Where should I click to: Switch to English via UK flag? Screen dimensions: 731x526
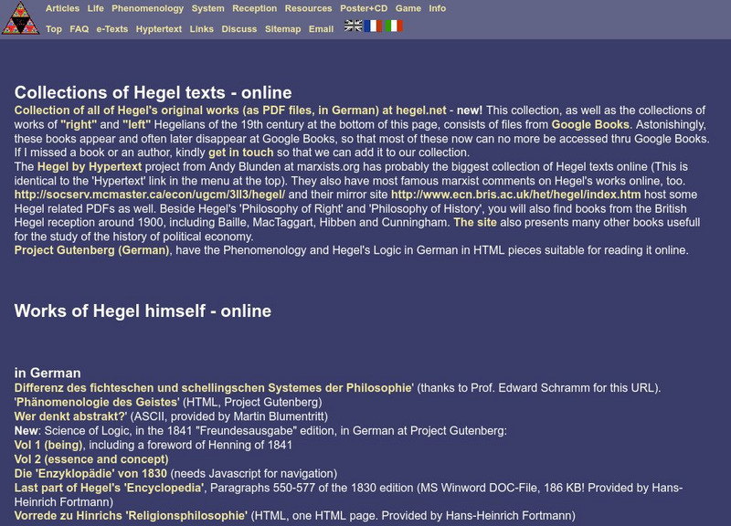(x=353, y=26)
